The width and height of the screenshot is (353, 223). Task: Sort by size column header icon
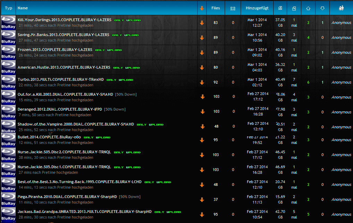(x=280, y=8)
